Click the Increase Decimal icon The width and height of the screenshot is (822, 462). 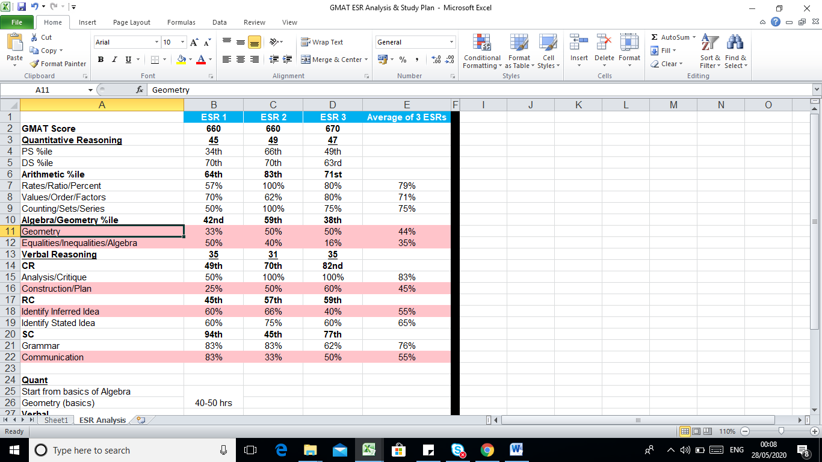point(436,60)
